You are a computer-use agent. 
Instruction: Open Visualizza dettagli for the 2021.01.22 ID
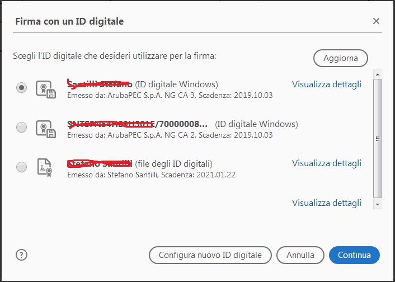[327, 163]
